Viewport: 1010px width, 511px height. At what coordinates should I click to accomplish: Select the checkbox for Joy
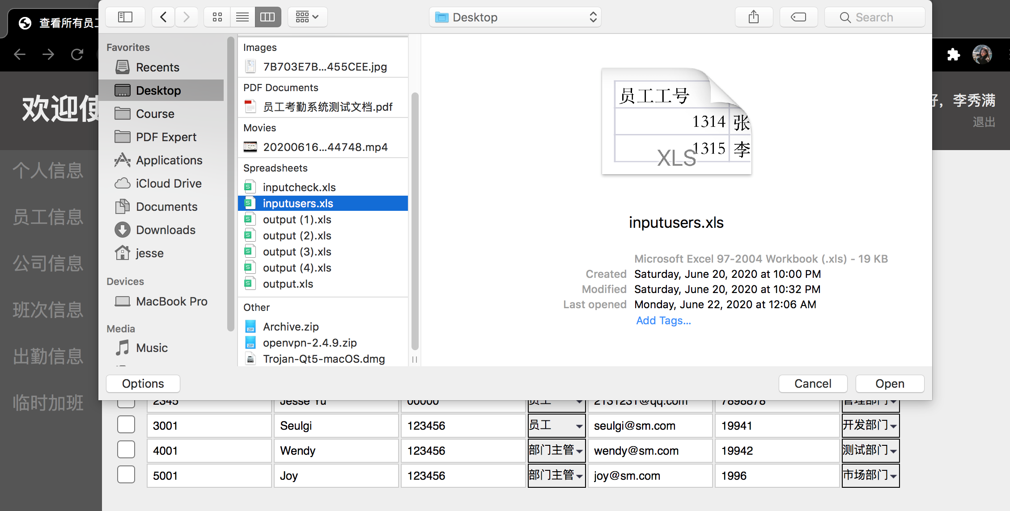pos(126,474)
